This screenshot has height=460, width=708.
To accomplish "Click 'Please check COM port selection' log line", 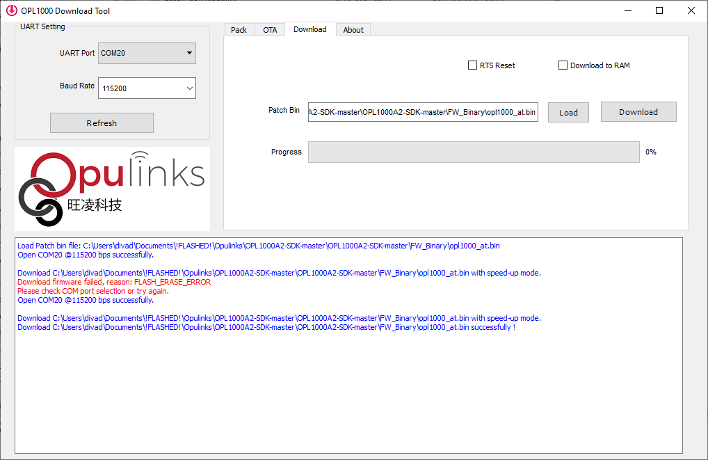I will pyautogui.click(x=93, y=291).
